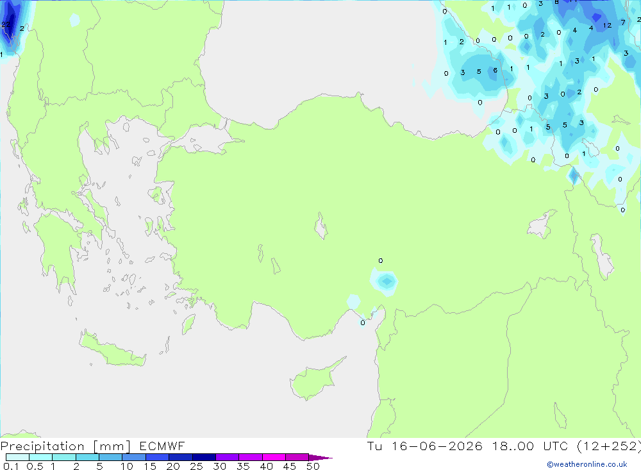Viewport: 641px width, 470px height.
Task: Click the 45–50 mm legend swatch
Action: (x=297, y=457)
